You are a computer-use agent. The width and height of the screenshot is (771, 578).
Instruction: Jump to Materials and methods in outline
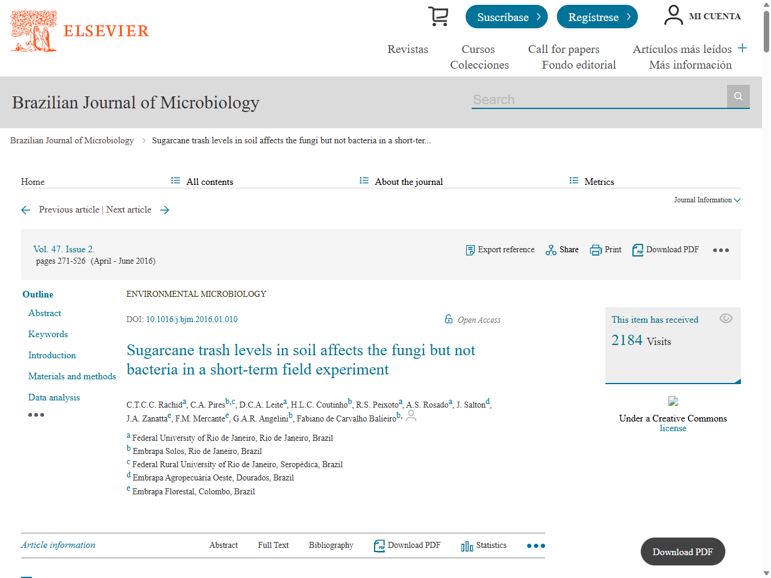72,376
